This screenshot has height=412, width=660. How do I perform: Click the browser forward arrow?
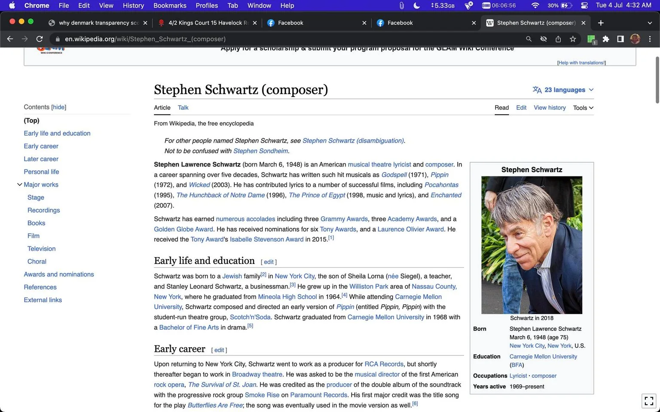pyautogui.click(x=24, y=39)
